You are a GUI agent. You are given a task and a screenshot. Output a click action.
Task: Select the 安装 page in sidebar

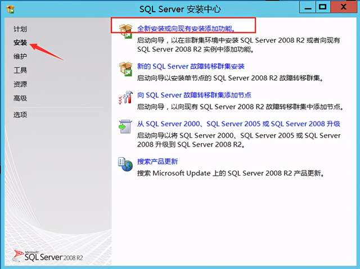(x=20, y=43)
